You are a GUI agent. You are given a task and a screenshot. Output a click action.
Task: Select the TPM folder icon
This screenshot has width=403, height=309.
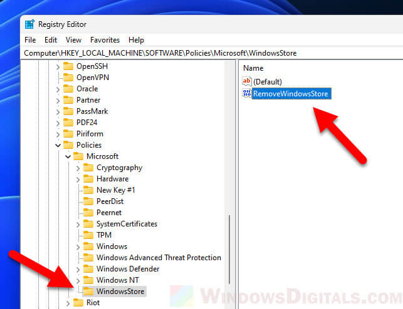[x=88, y=235]
